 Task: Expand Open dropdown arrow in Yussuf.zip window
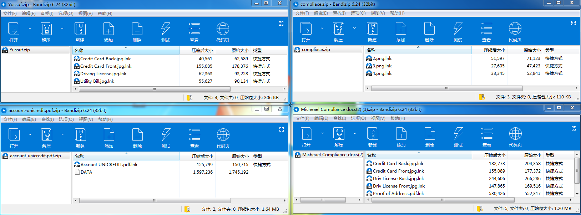tap(30, 29)
